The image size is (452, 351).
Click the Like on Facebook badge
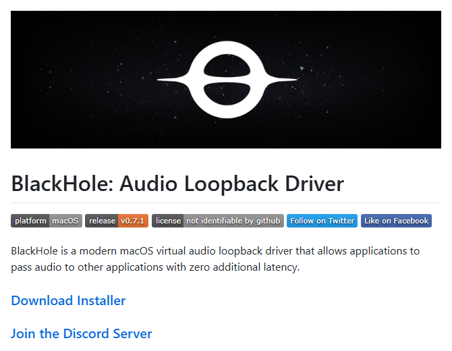[396, 221]
